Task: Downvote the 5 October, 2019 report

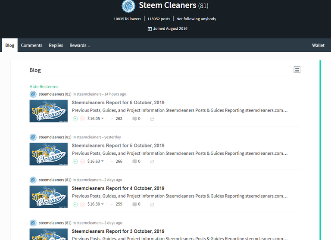Action: tap(82, 162)
